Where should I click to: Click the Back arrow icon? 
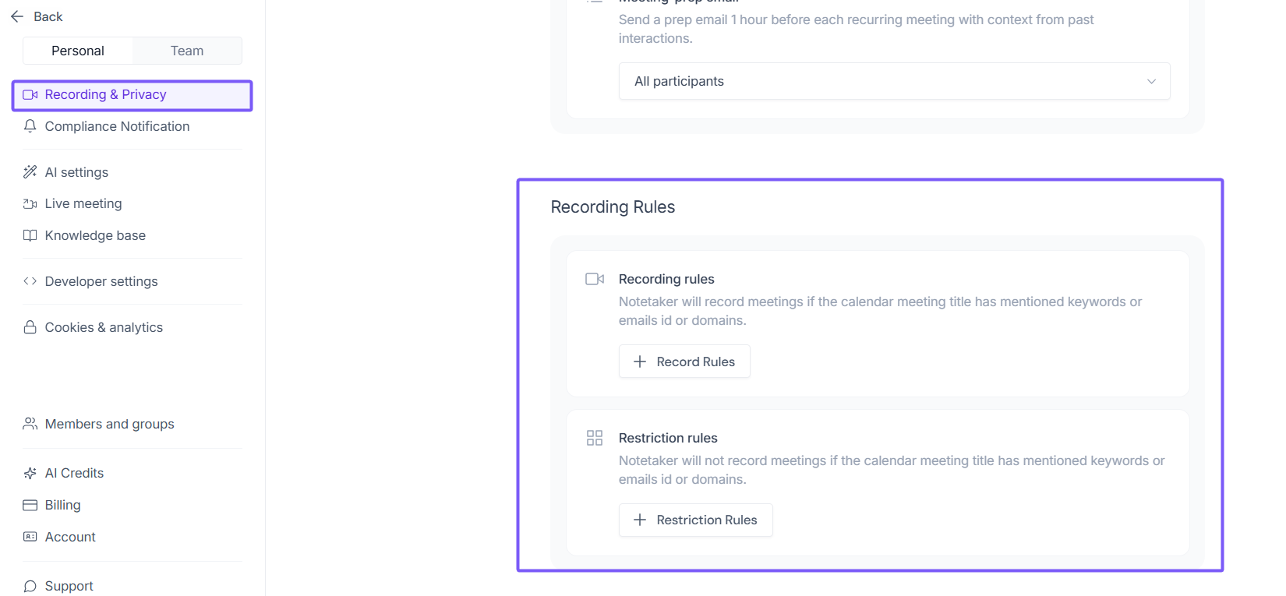pos(17,16)
